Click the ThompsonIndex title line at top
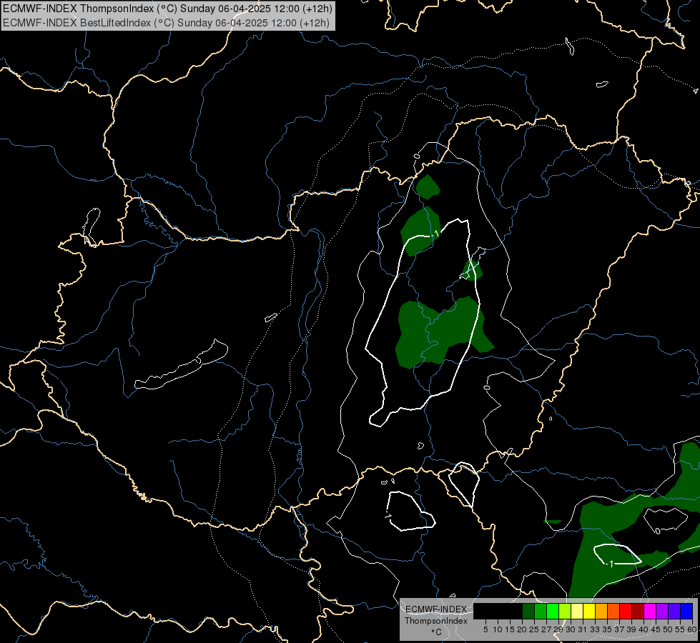The width and height of the screenshot is (700, 643). pyautogui.click(x=167, y=9)
